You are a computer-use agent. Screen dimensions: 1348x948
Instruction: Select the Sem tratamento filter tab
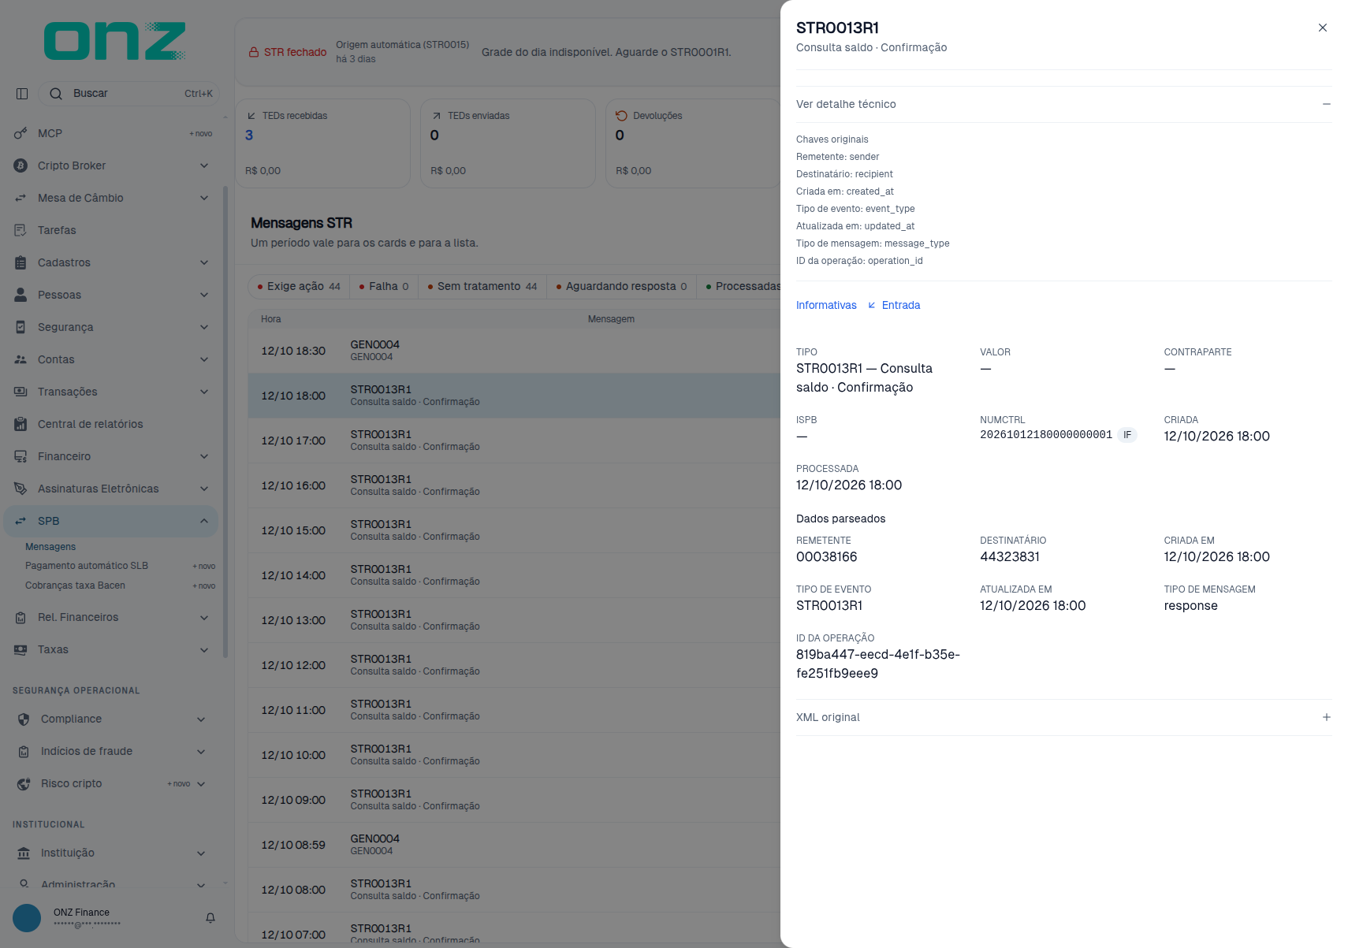click(x=482, y=287)
